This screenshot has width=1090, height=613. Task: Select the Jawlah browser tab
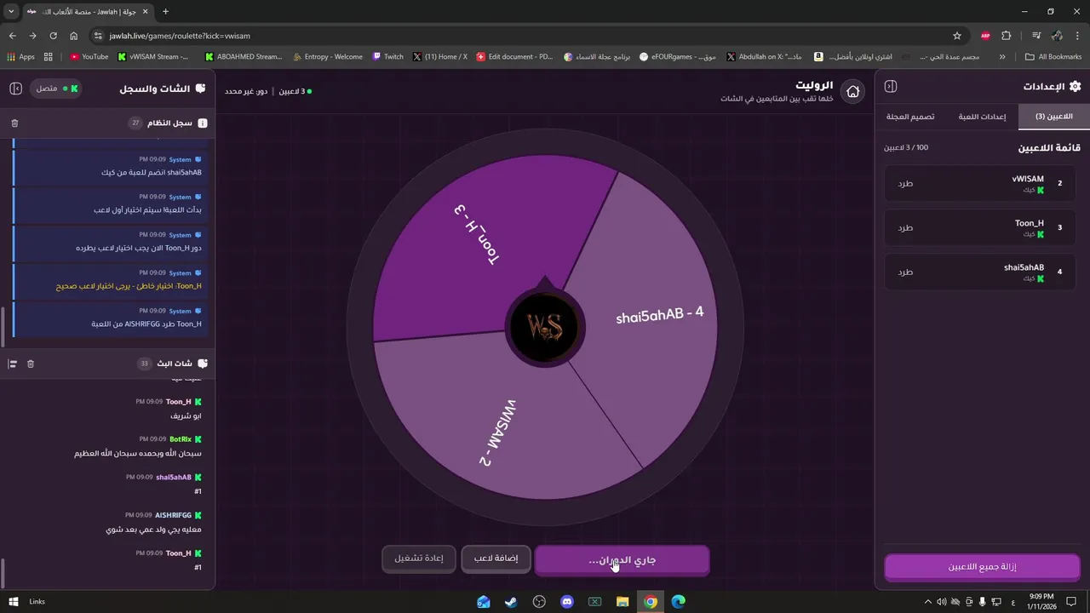click(x=86, y=11)
